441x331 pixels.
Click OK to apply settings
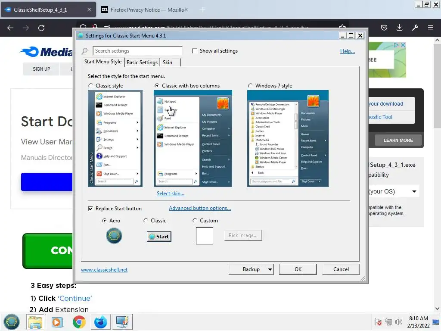tap(298, 269)
